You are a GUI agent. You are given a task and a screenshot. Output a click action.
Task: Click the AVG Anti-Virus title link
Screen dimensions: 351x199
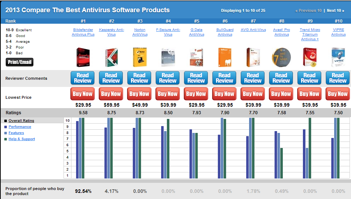coord(253,30)
